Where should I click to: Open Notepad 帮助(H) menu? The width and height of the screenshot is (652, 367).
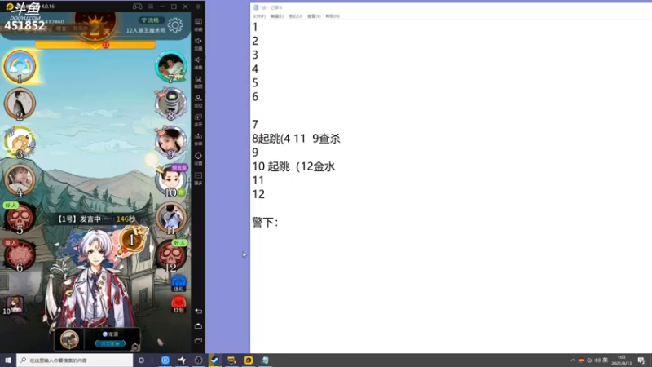333,16
